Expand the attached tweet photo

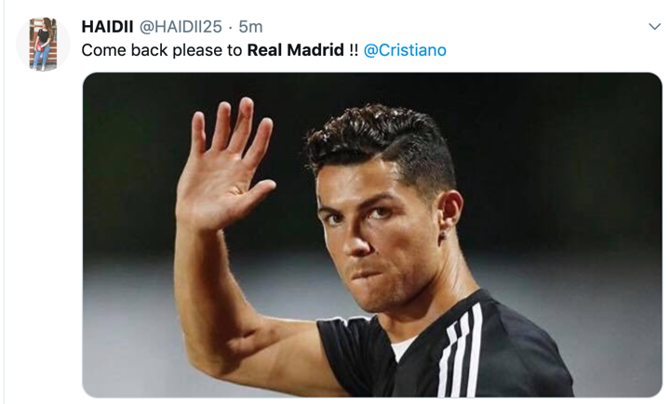[x=372, y=235]
